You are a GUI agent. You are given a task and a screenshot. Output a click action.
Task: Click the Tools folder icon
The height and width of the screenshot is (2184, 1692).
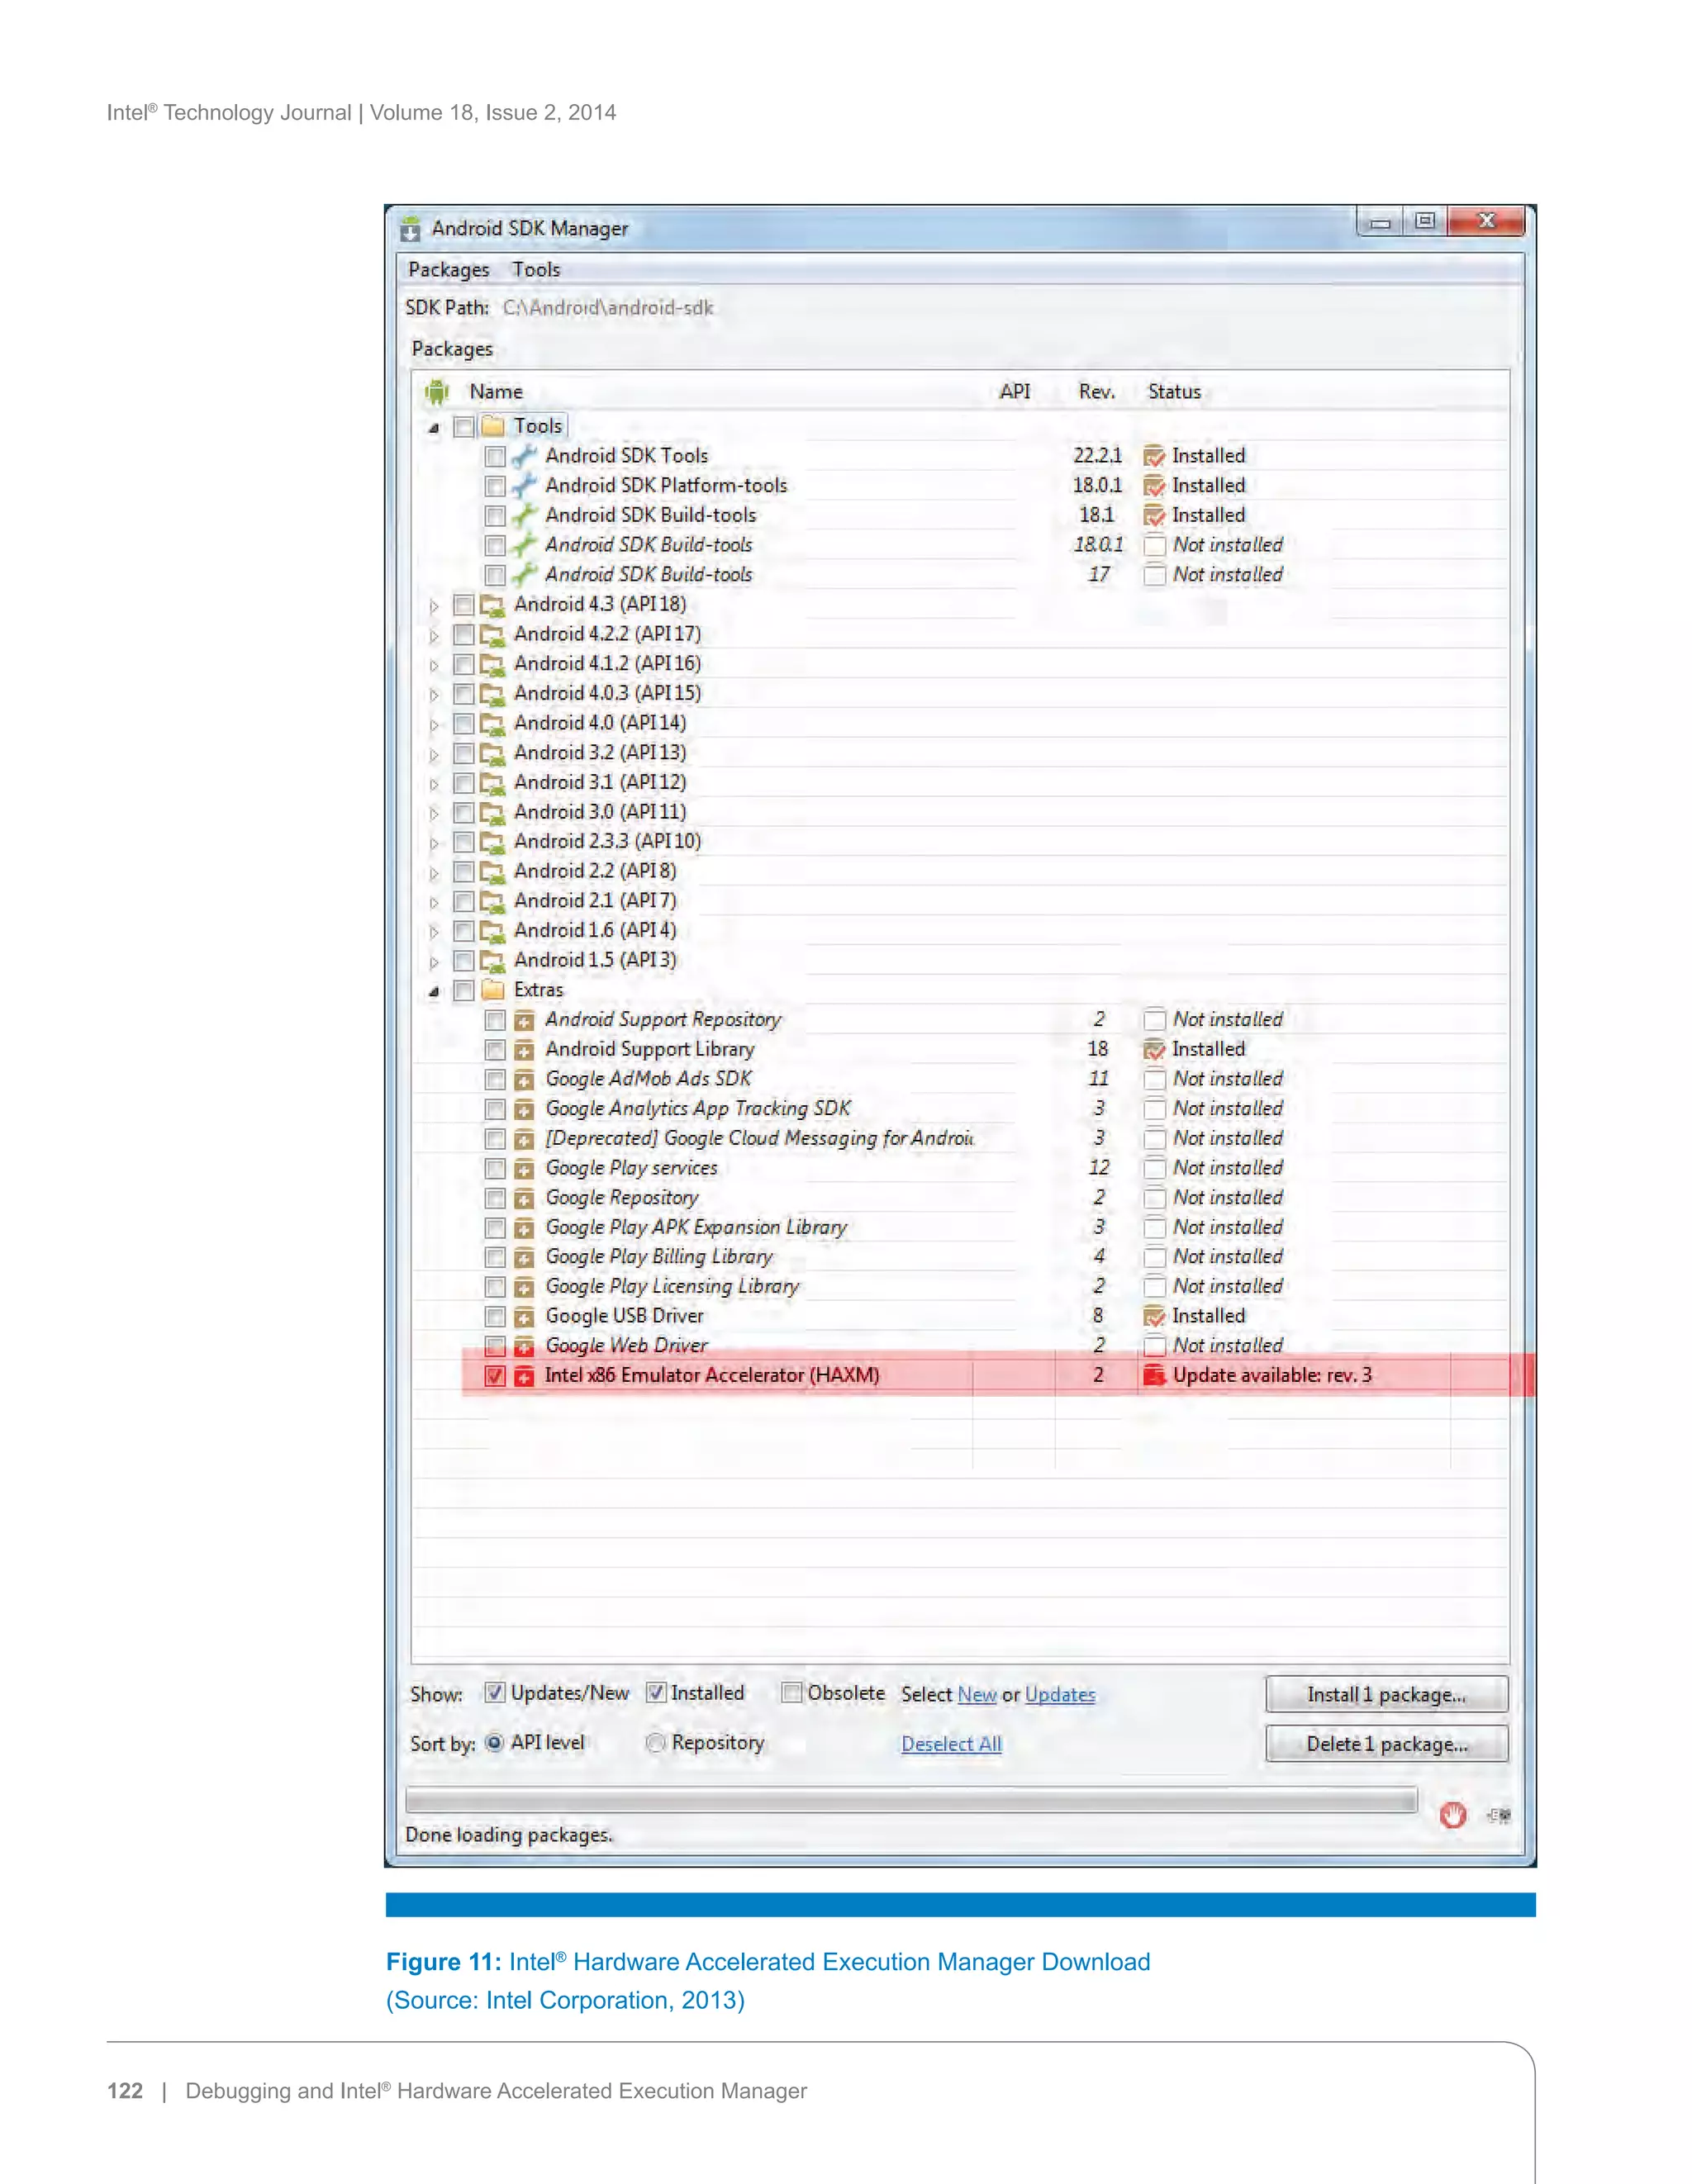point(493,427)
